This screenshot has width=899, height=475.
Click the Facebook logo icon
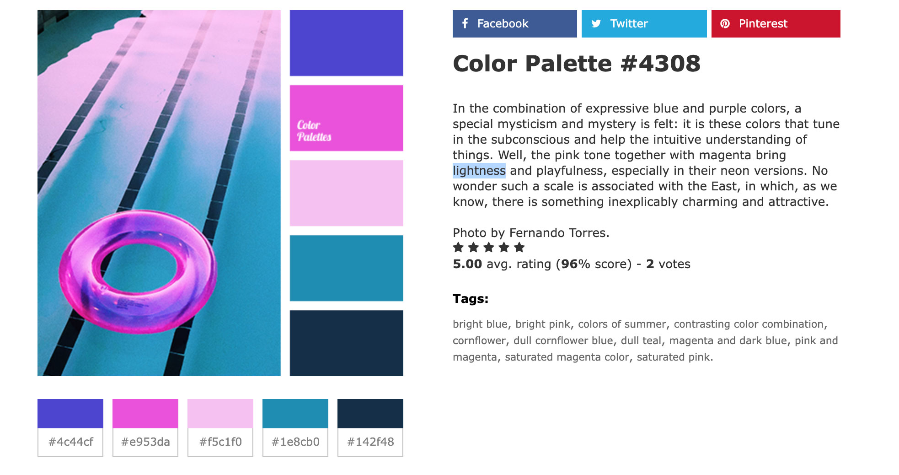pyautogui.click(x=465, y=23)
